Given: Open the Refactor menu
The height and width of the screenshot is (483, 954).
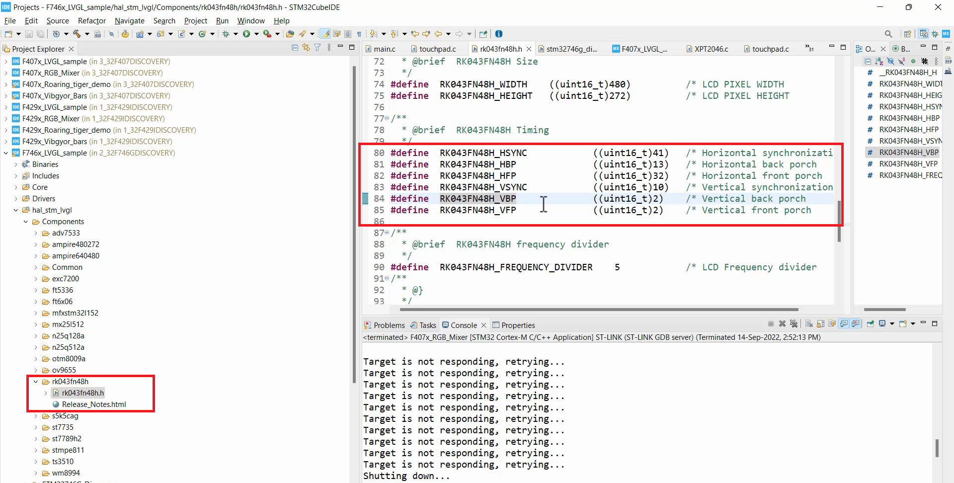Looking at the screenshot, I should [92, 20].
